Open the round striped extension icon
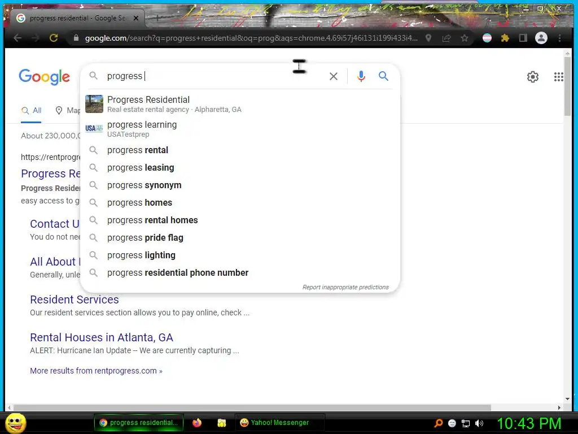578x434 pixels. (487, 38)
